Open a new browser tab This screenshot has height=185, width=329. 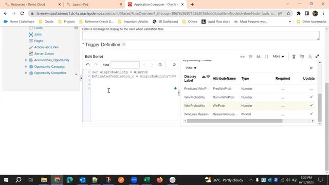pos(192,4)
